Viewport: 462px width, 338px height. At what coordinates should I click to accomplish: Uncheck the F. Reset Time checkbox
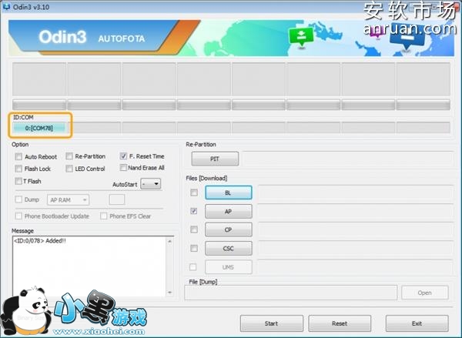click(123, 156)
